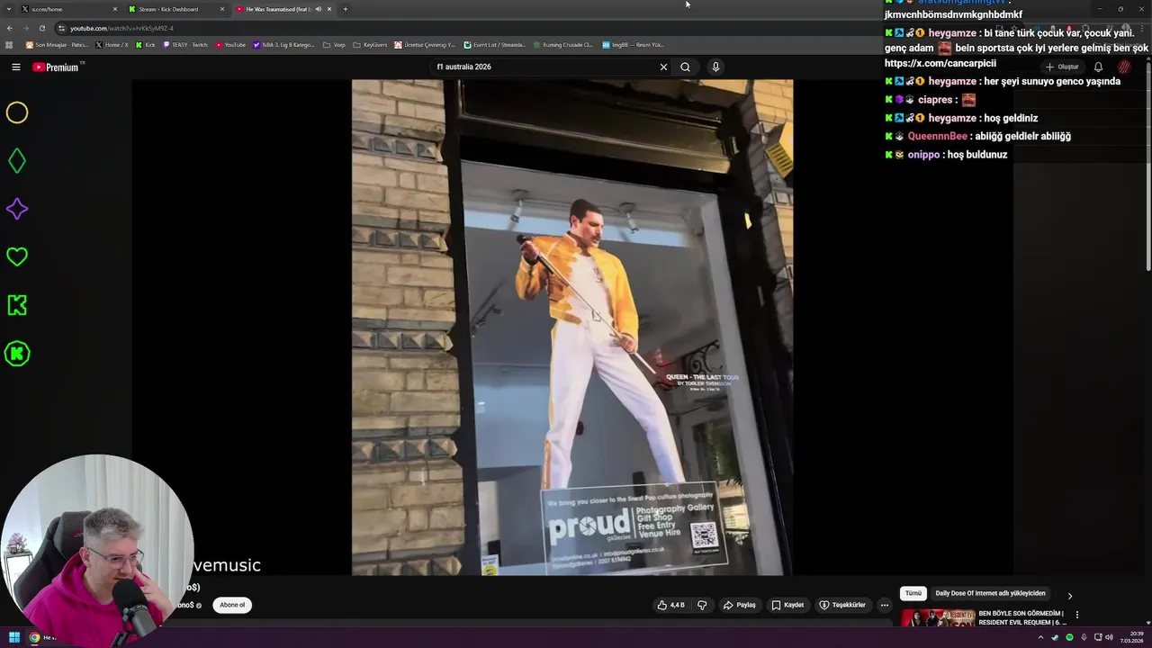Open YouTube notifications bell
Viewport: 1152px width, 648px height.
pyautogui.click(x=1098, y=67)
